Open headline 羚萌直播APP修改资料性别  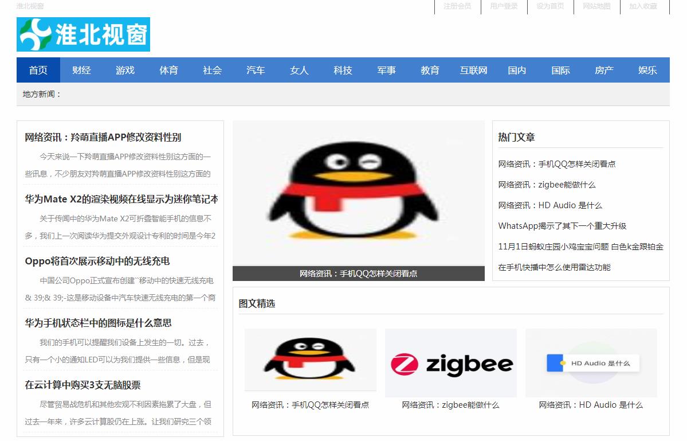pos(103,137)
